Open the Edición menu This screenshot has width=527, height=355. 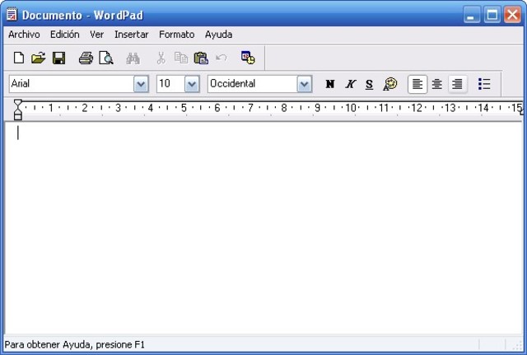tap(65, 35)
